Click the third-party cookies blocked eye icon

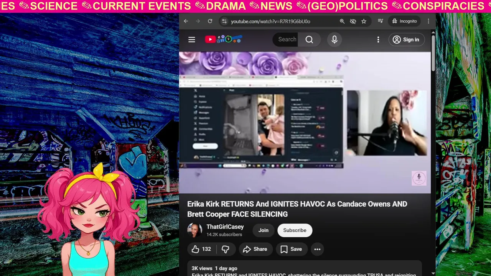353,21
